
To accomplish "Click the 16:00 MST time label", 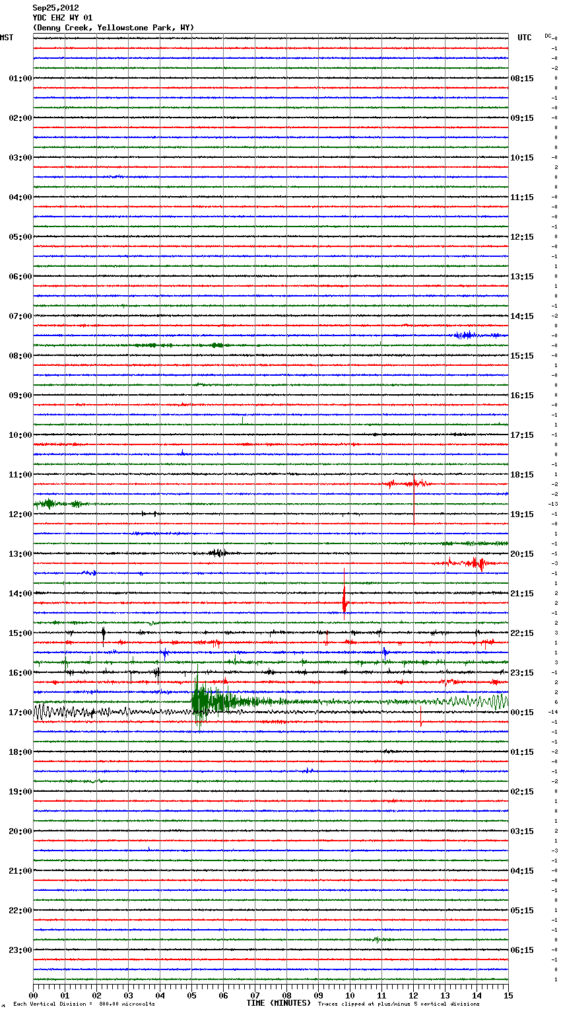I will pos(20,673).
